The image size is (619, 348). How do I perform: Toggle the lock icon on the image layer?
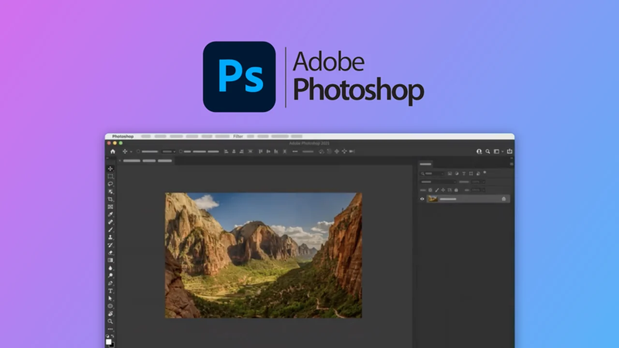pyautogui.click(x=503, y=199)
